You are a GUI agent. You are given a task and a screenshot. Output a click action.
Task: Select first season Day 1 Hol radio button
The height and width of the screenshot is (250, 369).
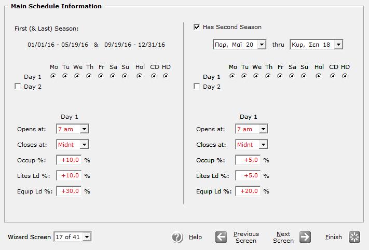[x=139, y=76]
